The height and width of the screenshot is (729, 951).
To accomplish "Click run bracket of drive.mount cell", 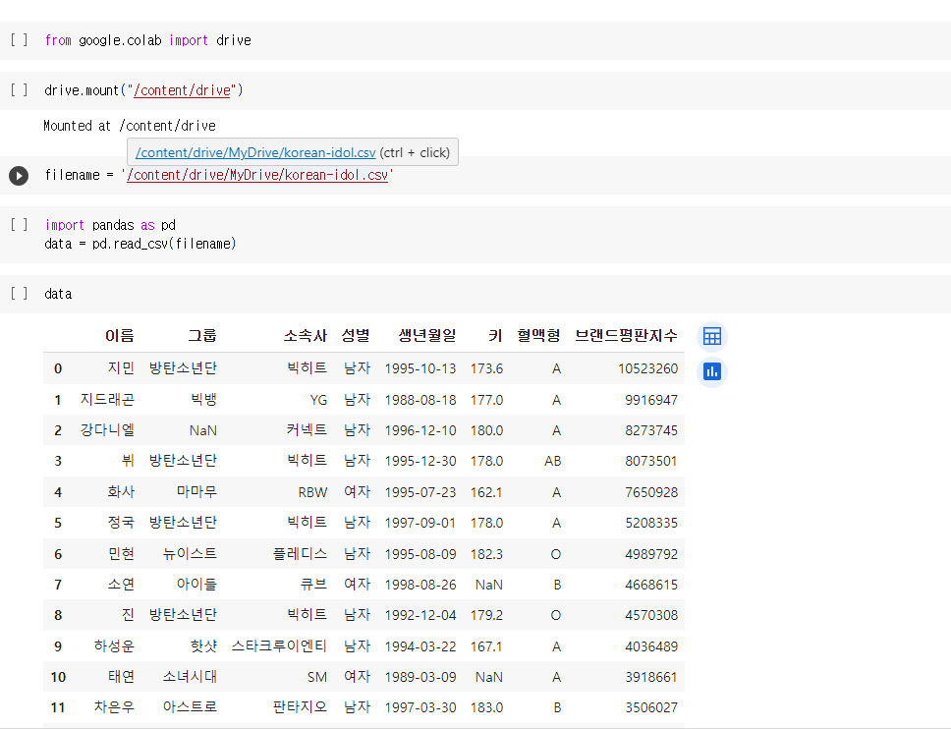I will [19, 90].
